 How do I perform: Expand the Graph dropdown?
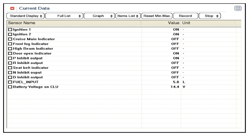[99, 16]
